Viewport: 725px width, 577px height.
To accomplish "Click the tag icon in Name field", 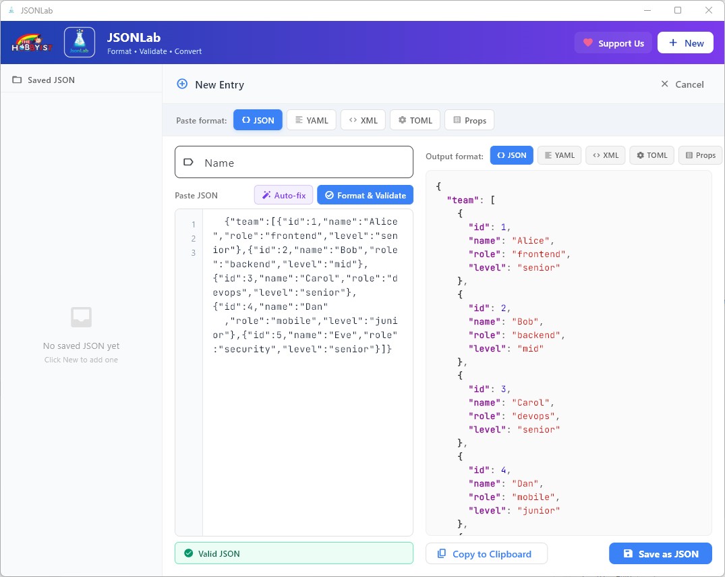I will point(189,163).
